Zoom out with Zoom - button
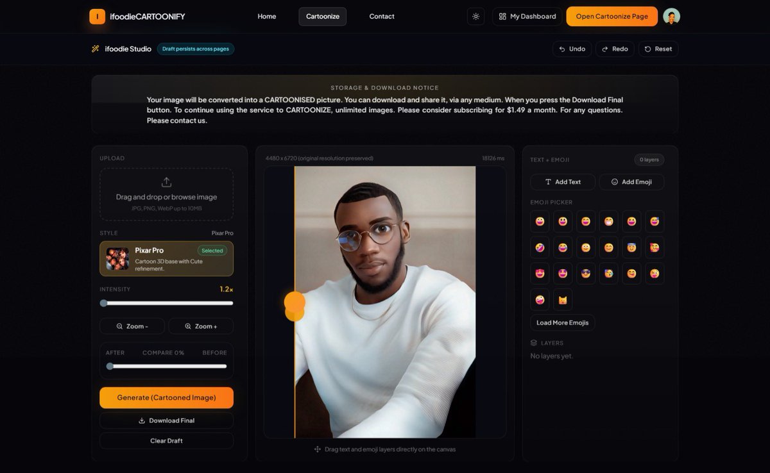This screenshot has height=473, width=770. pyautogui.click(x=132, y=326)
